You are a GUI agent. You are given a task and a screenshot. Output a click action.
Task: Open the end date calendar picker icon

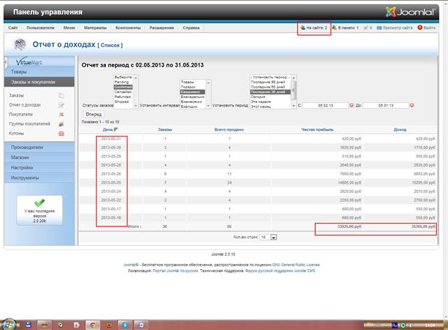pos(412,105)
